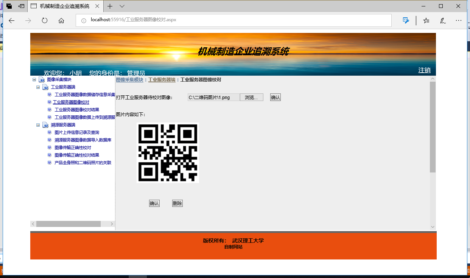
Task: Close the 机械制造企业追溯系统 tab
Action: [98, 6]
